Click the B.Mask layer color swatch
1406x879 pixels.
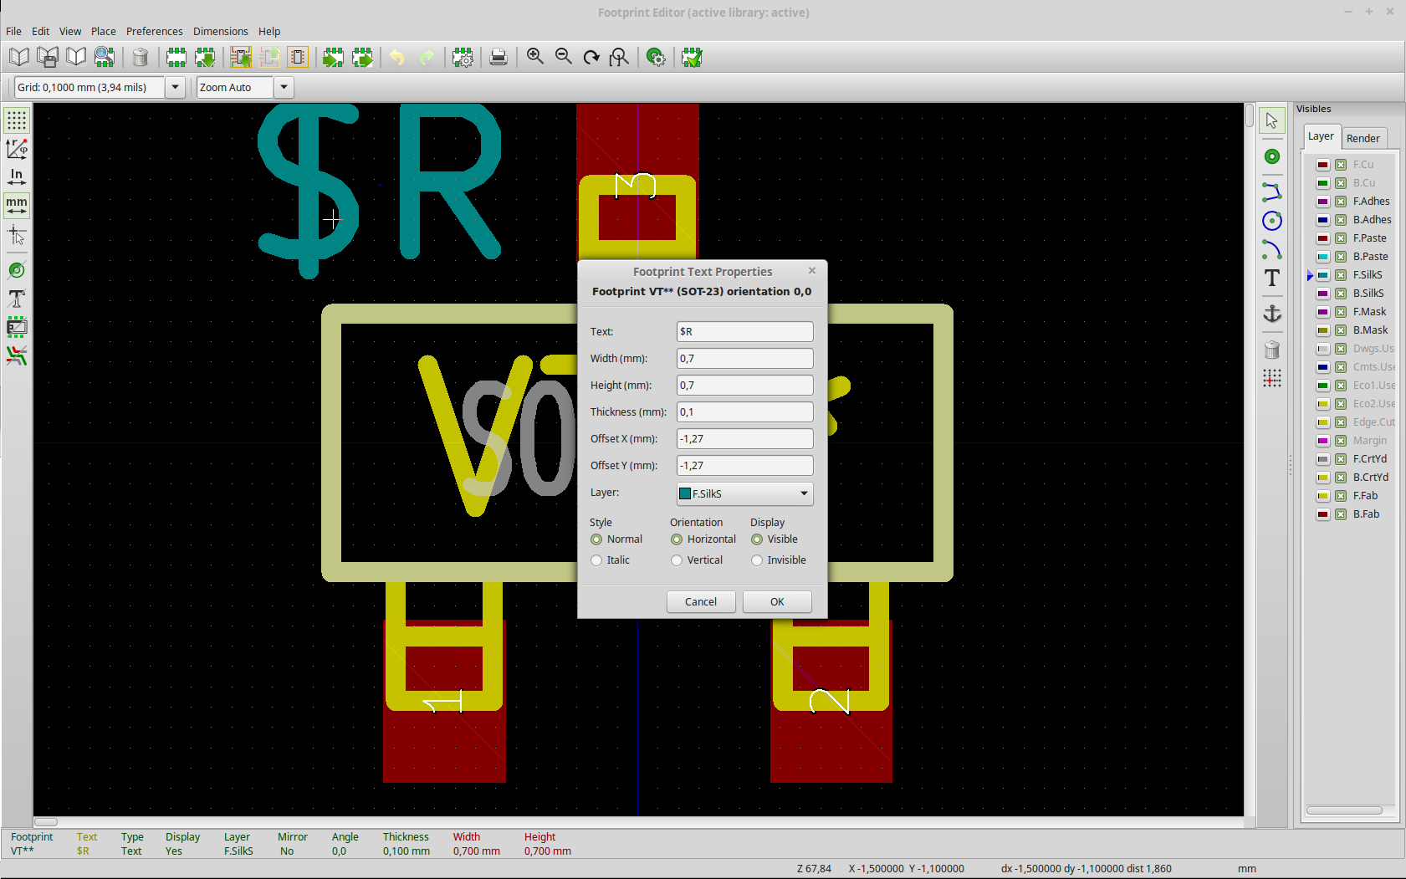1322,330
